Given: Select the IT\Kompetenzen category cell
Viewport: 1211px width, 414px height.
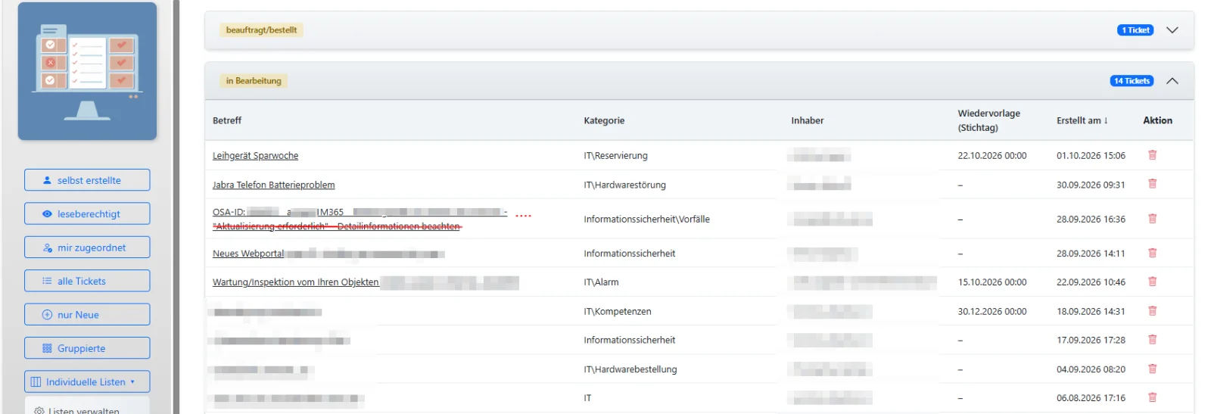Looking at the screenshot, I should point(617,311).
